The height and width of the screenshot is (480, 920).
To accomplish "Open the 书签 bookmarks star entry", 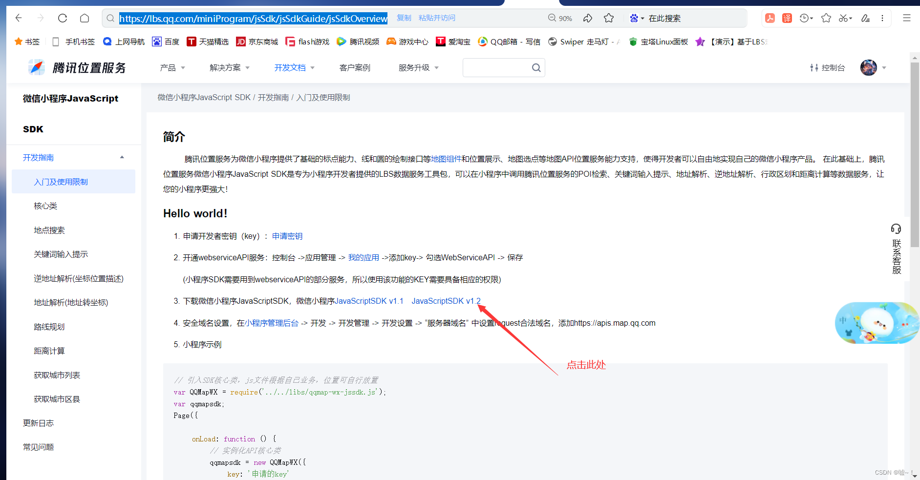I will 27,42.
